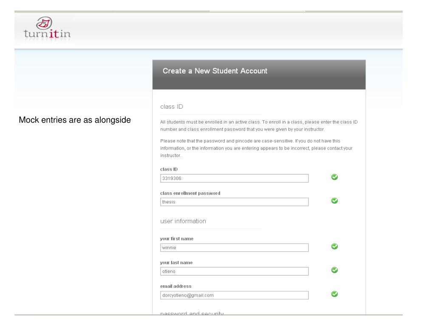Click the 'password and security' section heading
The height and width of the screenshot is (326, 435).
(192, 313)
